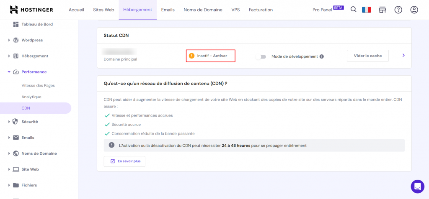Click Consommation réduite de la bande passante
Viewport: 429px width, 199px height.
click(x=153, y=134)
